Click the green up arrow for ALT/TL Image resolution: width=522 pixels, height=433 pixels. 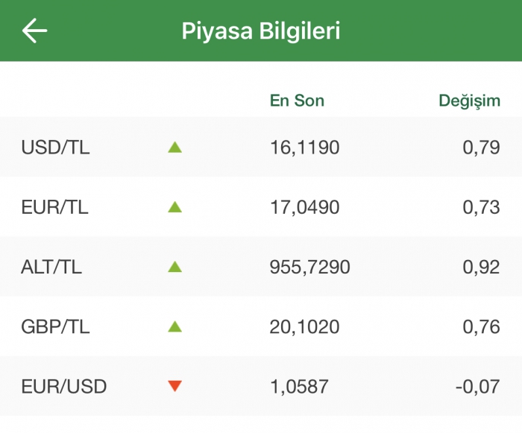click(175, 267)
